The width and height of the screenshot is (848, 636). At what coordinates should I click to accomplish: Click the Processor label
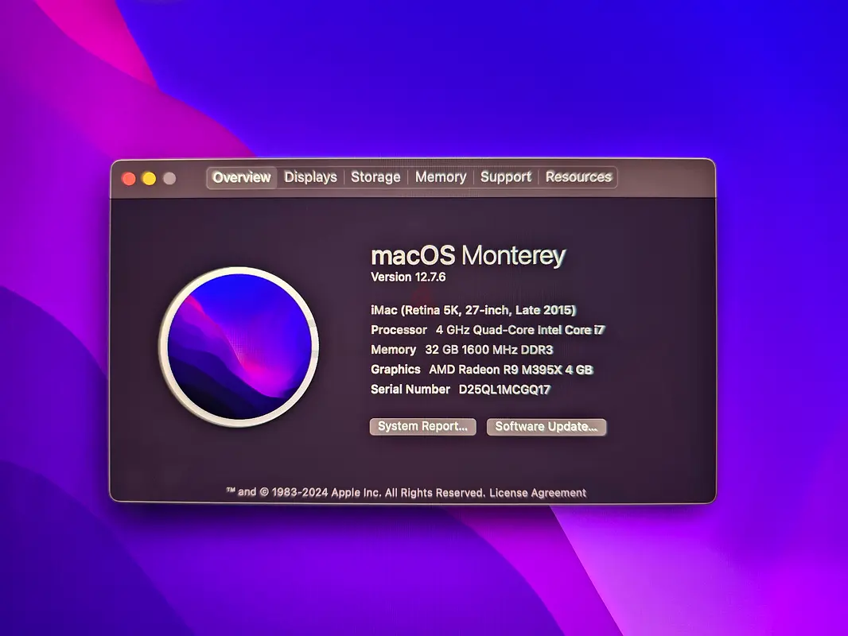pos(399,330)
